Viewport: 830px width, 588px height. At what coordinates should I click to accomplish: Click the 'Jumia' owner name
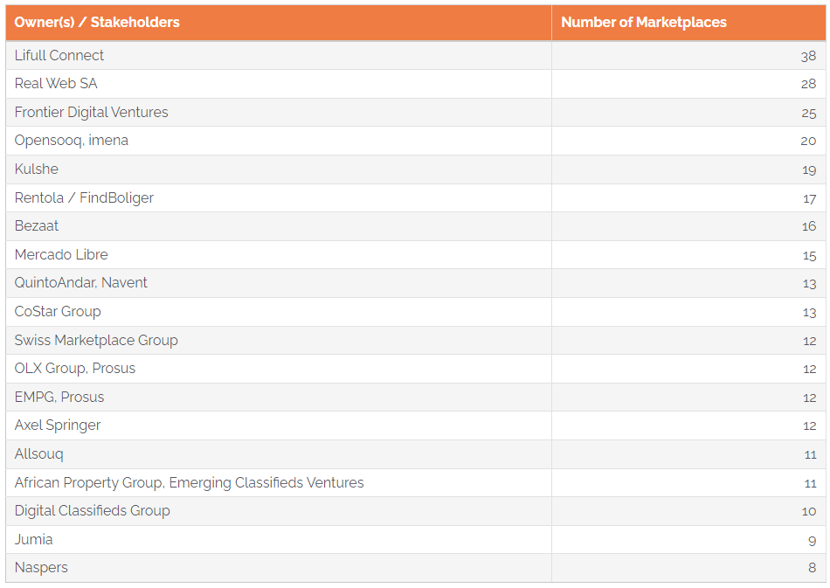(x=34, y=539)
